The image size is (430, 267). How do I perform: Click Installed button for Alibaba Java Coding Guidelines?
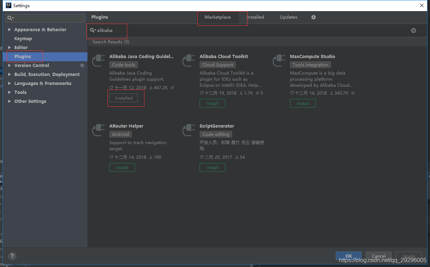pyautogui.click(x=124, y=98)
